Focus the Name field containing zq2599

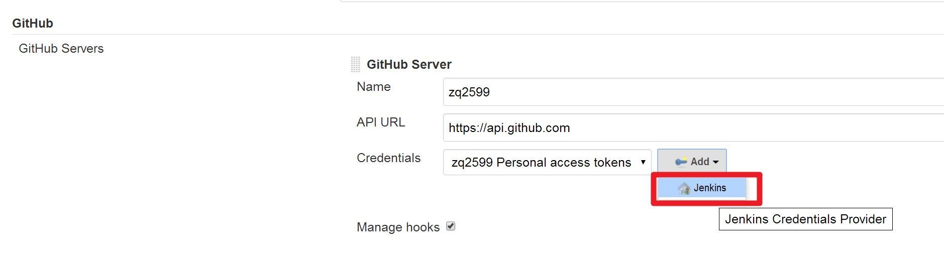pyautogui.click(x=693, y=92)
